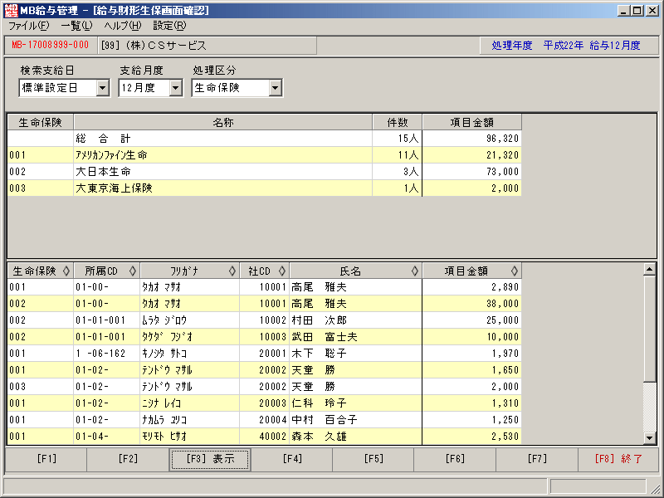This screenshot has height=498, width=664.
Task: Select the 仁科 玲子 row
Action: [x=265, y=403]
